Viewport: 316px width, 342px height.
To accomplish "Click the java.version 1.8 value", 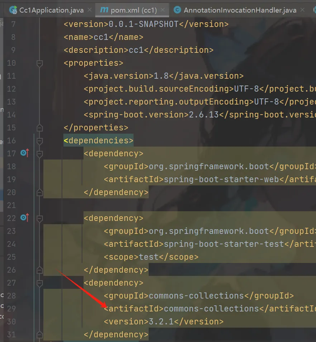I will click(x=161, y=76).
